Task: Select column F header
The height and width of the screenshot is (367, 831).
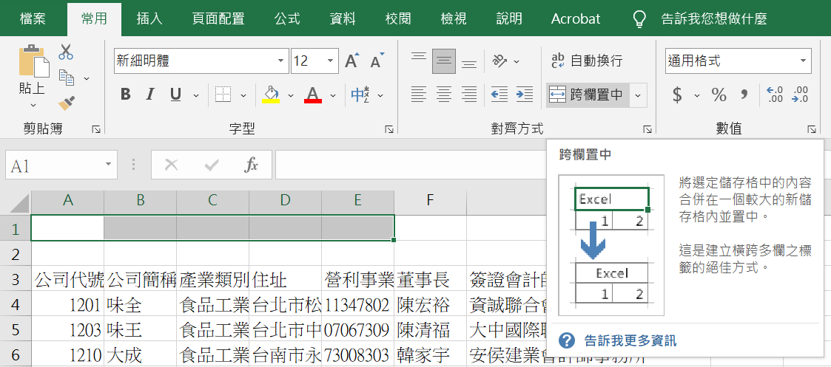Action: tap(431, 200)
